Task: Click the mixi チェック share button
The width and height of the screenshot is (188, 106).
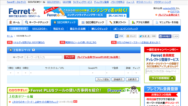Action: coord(131,36)
